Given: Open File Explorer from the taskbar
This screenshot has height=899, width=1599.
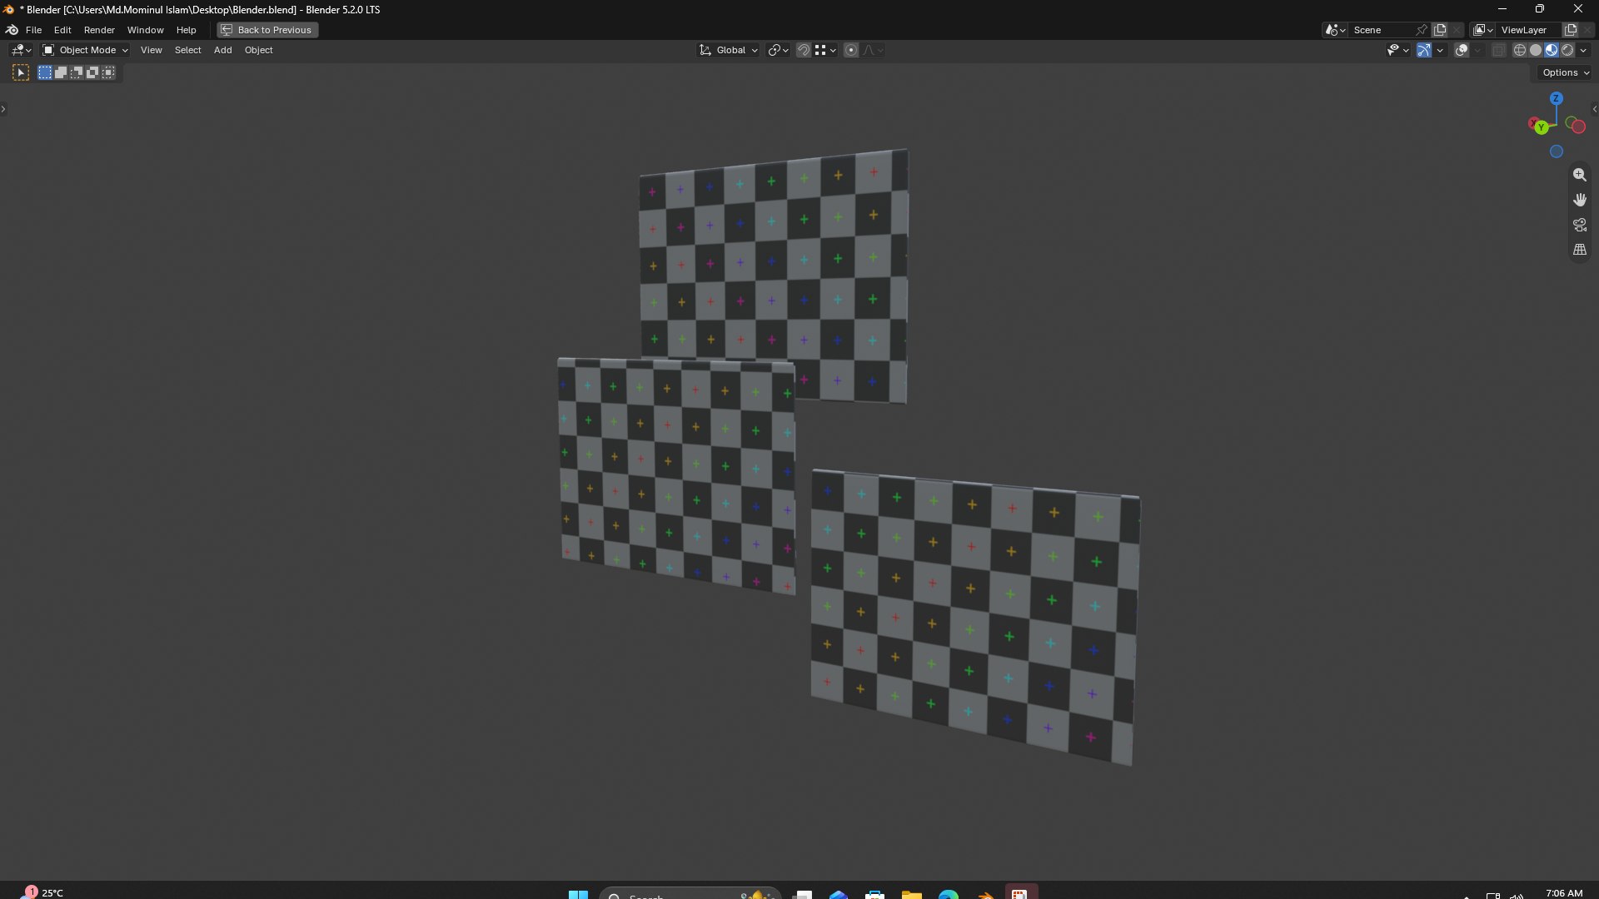Looking at the screenshot, I should click(x=912, y=895).
